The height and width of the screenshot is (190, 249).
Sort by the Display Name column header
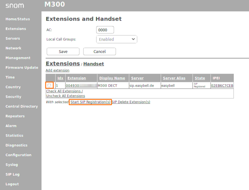112,78
